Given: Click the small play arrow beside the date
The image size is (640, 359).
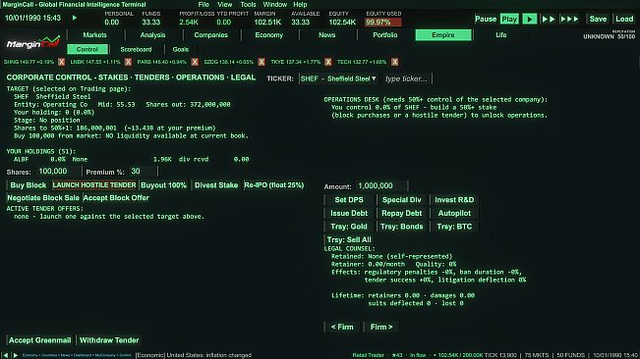Looking at the screenshot, I should [x=75, y=18].
